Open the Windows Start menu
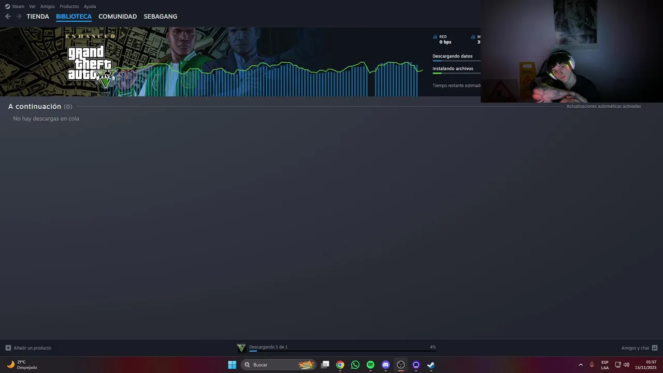 coord(232,365)
